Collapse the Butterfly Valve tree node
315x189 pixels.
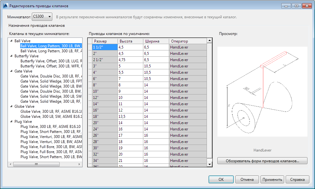click(x=11, y=56)
